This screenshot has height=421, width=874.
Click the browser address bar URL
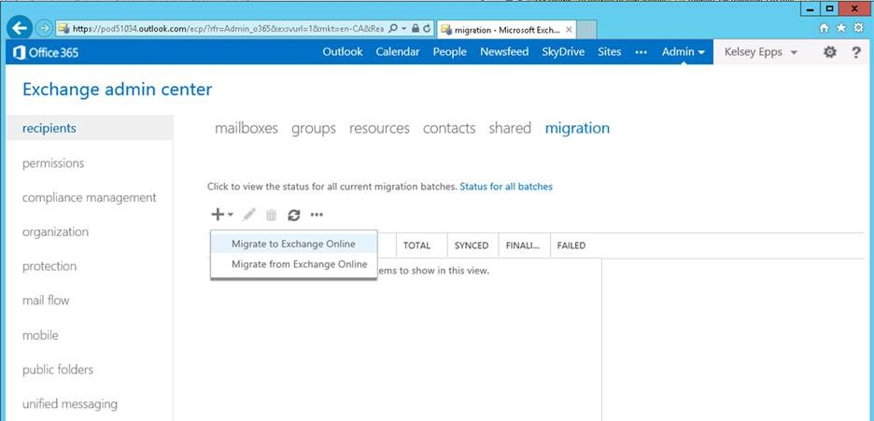pos(228,28)
